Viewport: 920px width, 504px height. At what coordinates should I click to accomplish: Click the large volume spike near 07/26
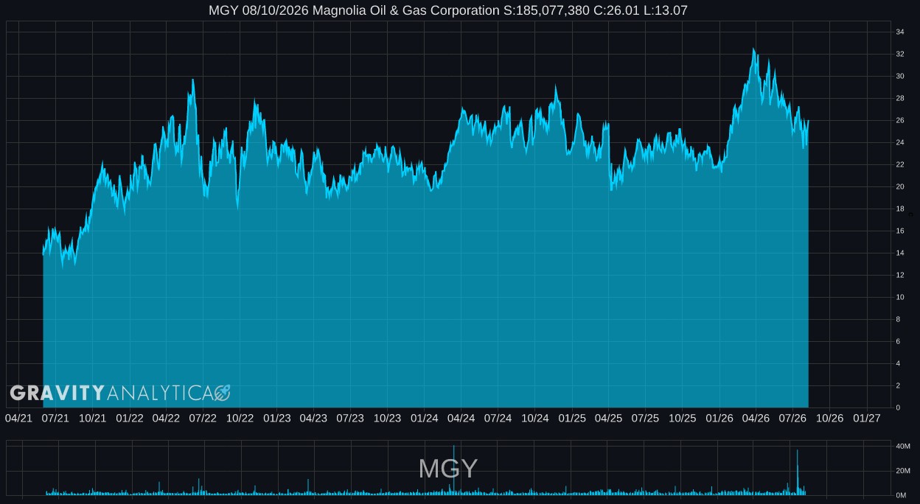point(798,472)
